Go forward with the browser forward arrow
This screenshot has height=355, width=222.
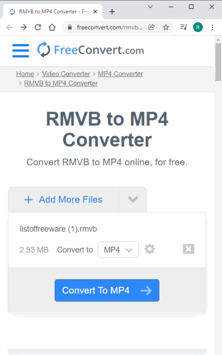tap(24, 27)
